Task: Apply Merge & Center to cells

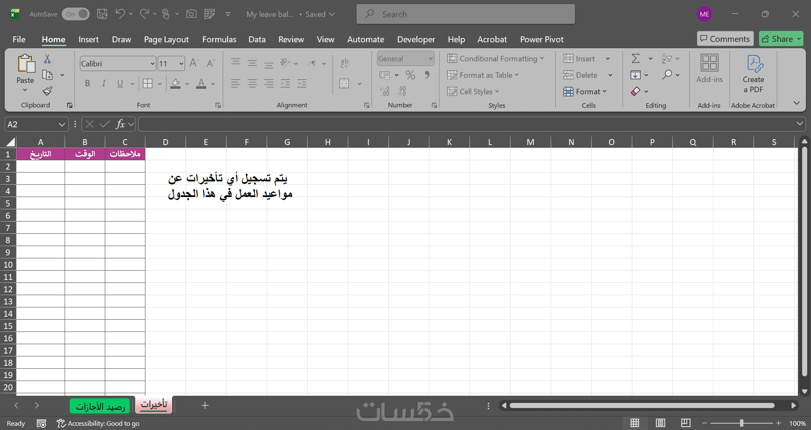Action: pyautogui.click(x=344, y=83)
